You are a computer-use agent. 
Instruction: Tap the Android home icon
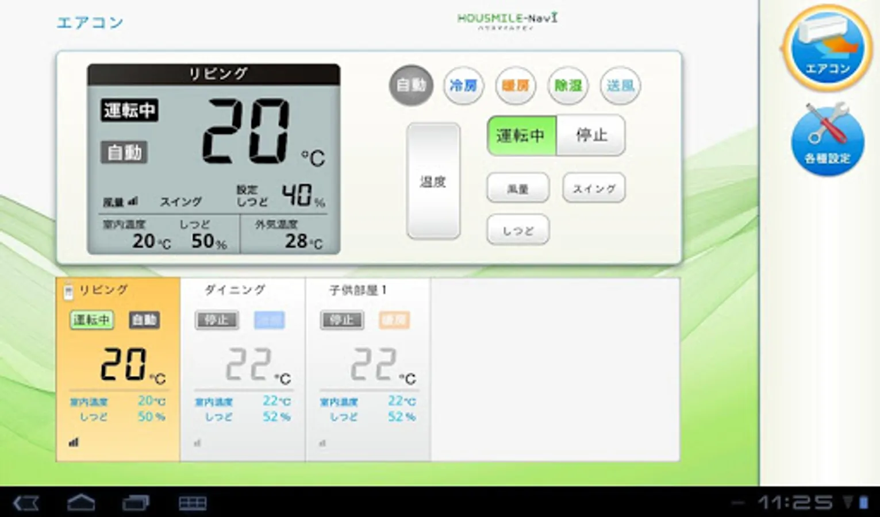coord(81,503)
